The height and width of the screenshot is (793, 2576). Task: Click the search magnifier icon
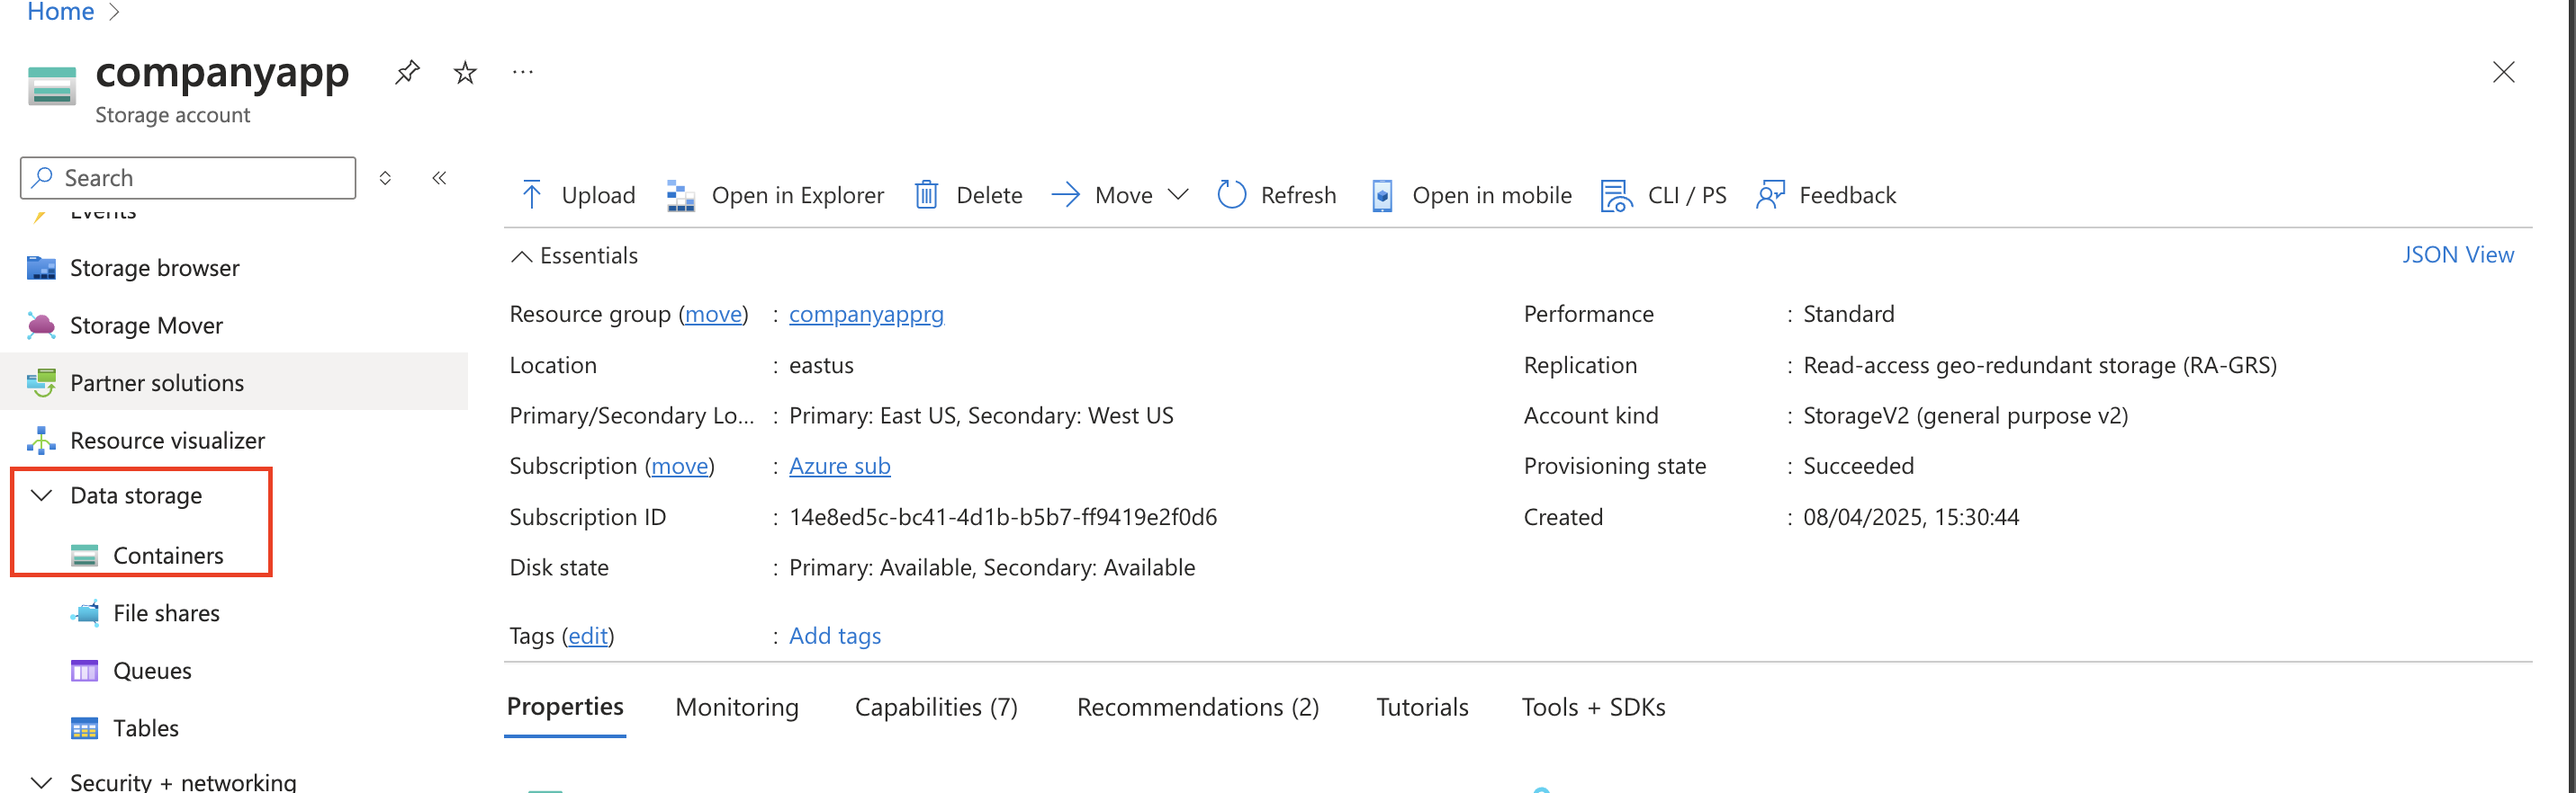42,178
